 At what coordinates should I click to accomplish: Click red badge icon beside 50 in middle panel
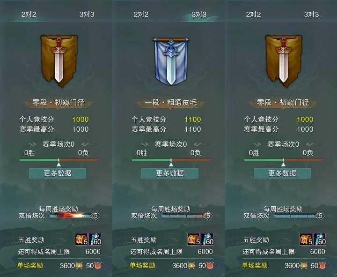[210, 266]
